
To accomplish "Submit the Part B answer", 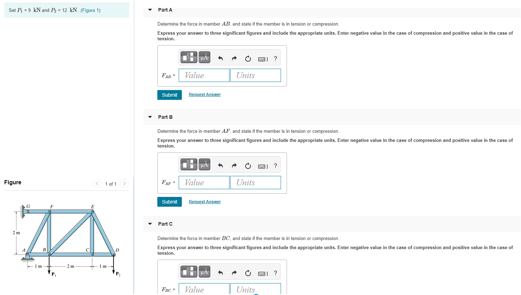I will (170, 202).
